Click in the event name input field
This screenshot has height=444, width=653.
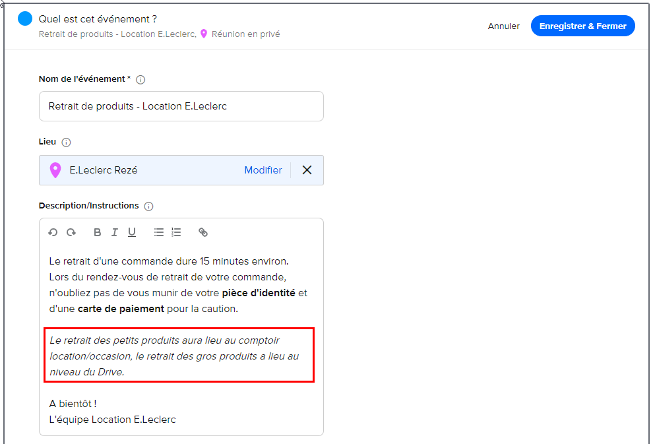click(x=181, y=106)
